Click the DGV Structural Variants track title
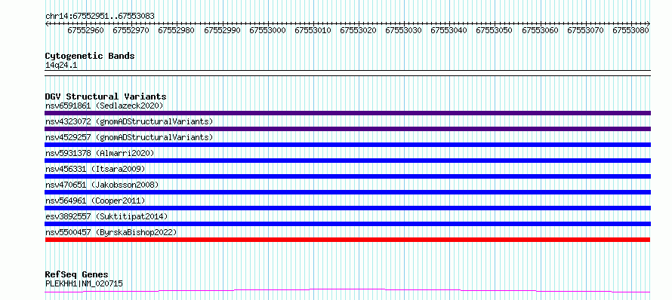The height and width of the screenshot is (300, 672). (x=106, y=96)
